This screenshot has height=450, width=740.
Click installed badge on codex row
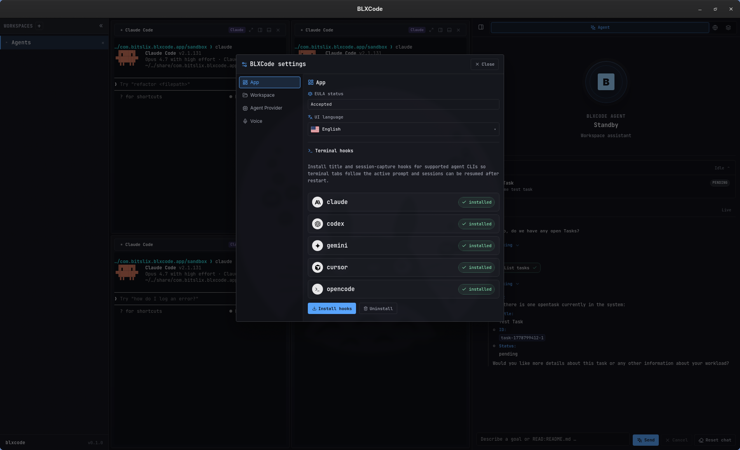click(x=476, y=224)
